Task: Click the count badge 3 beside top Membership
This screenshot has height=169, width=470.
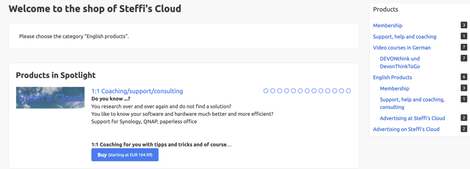Action: coord(464,25)
